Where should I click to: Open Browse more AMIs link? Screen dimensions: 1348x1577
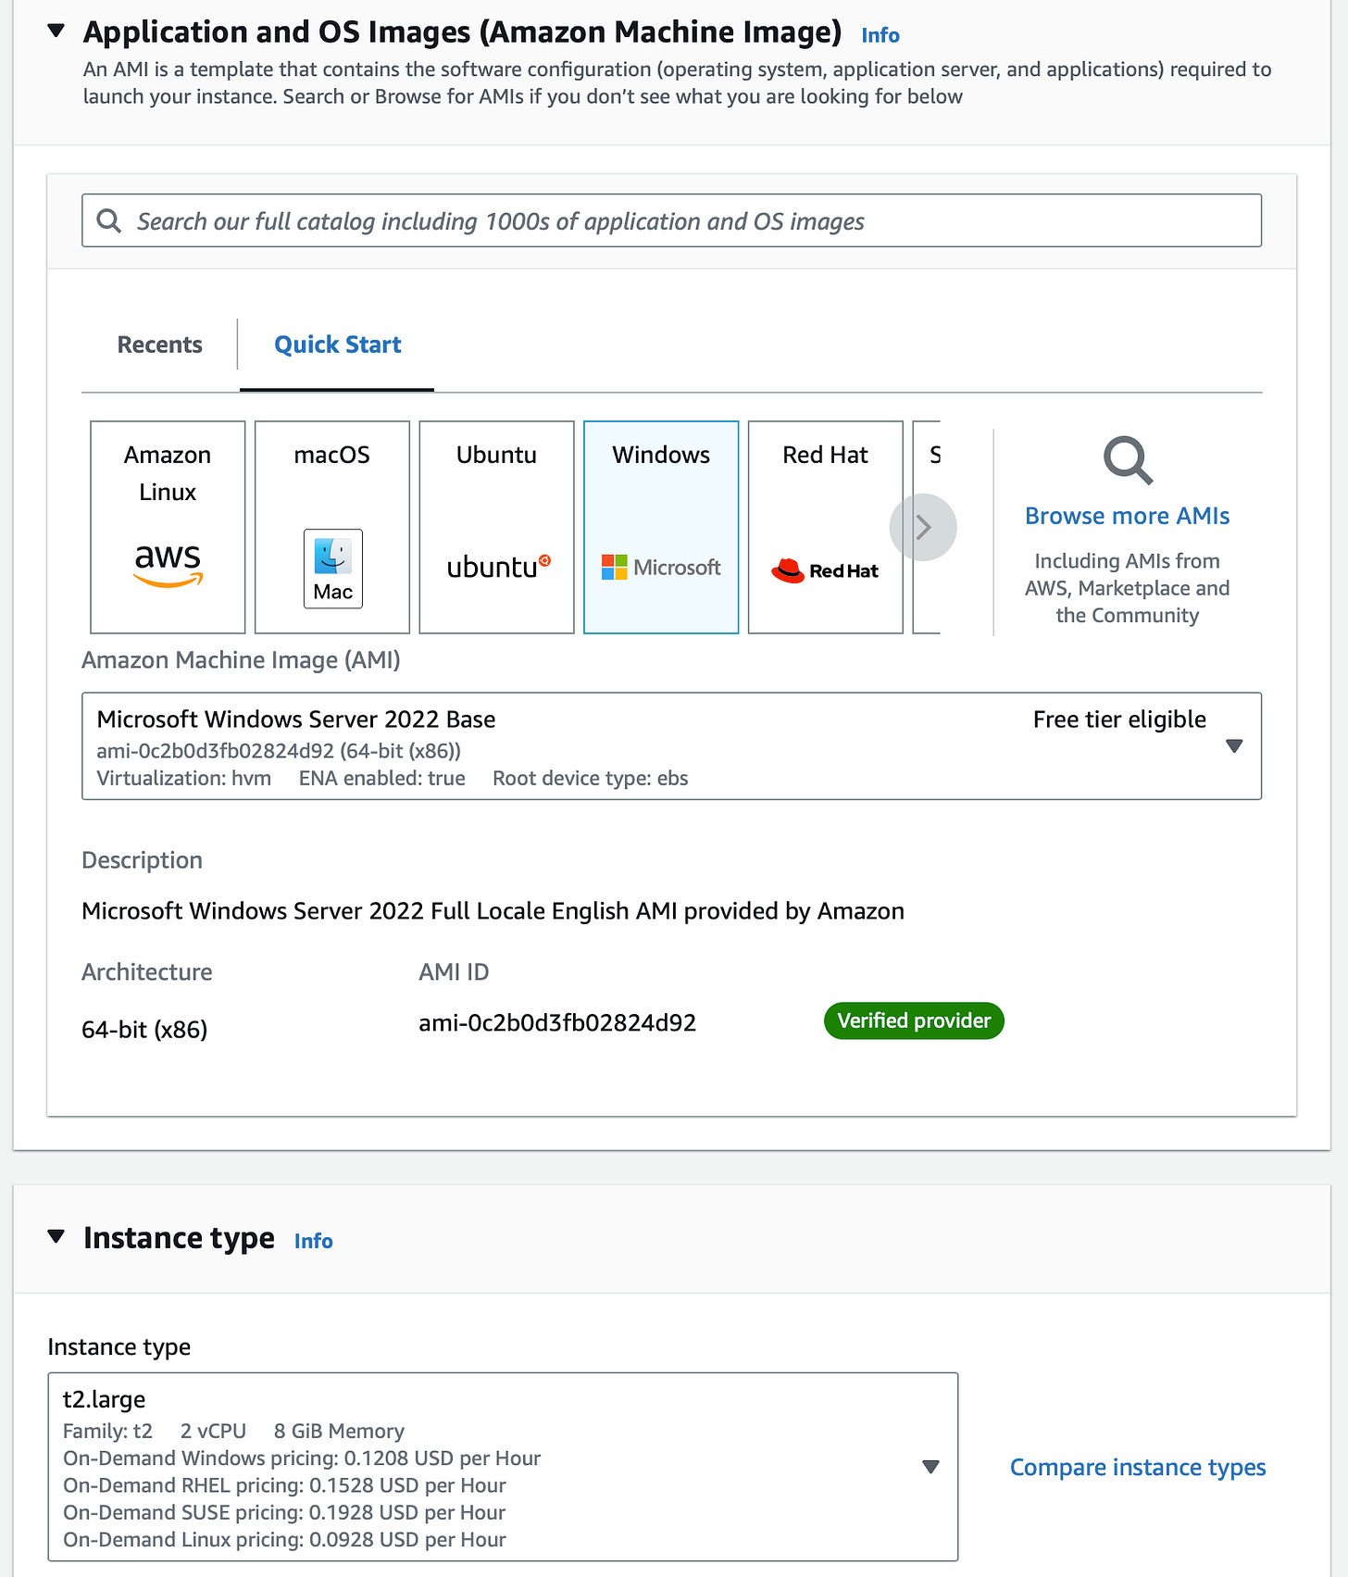point(1127,516)
